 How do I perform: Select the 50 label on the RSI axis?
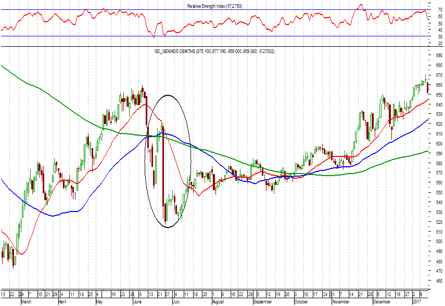coord(440,23)
